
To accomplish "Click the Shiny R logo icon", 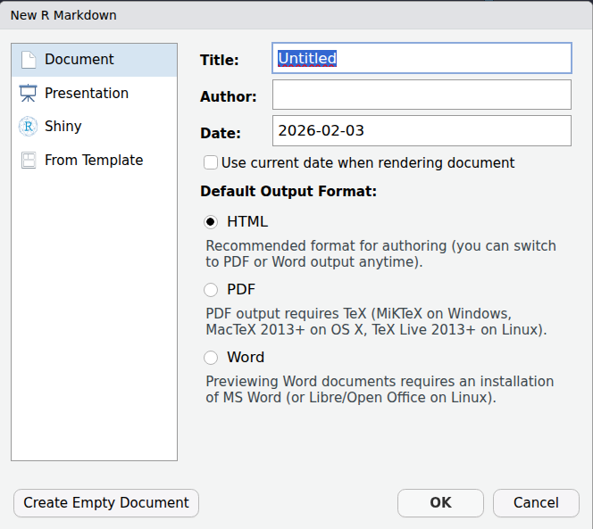I will click(x=29, y=127).
